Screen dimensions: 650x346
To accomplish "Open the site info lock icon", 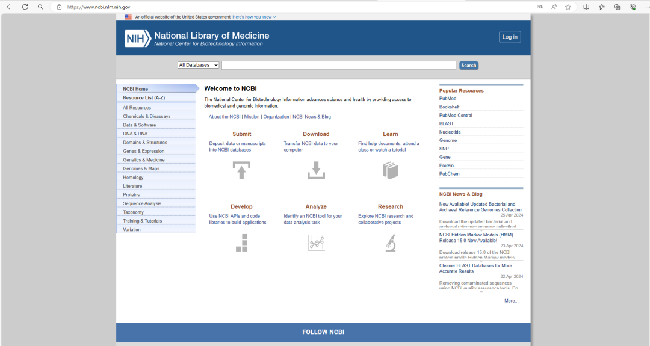I will 59,7.
